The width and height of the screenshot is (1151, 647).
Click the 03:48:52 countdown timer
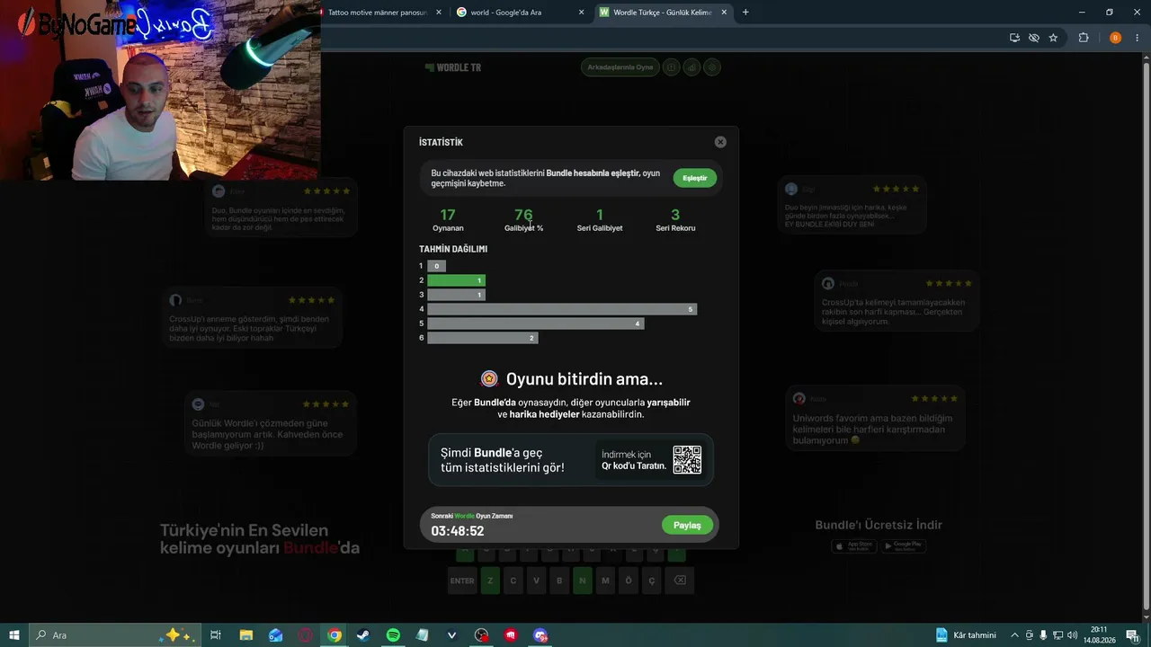(x=458, y=531)
